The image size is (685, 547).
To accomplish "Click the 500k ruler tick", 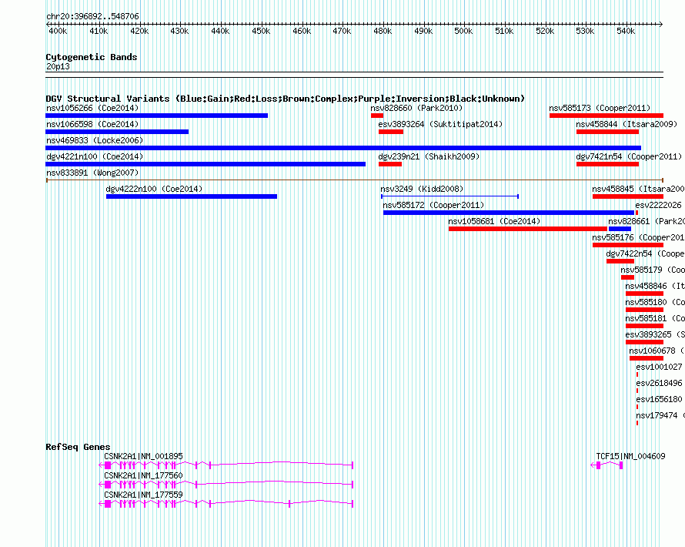I will point(463,31).
